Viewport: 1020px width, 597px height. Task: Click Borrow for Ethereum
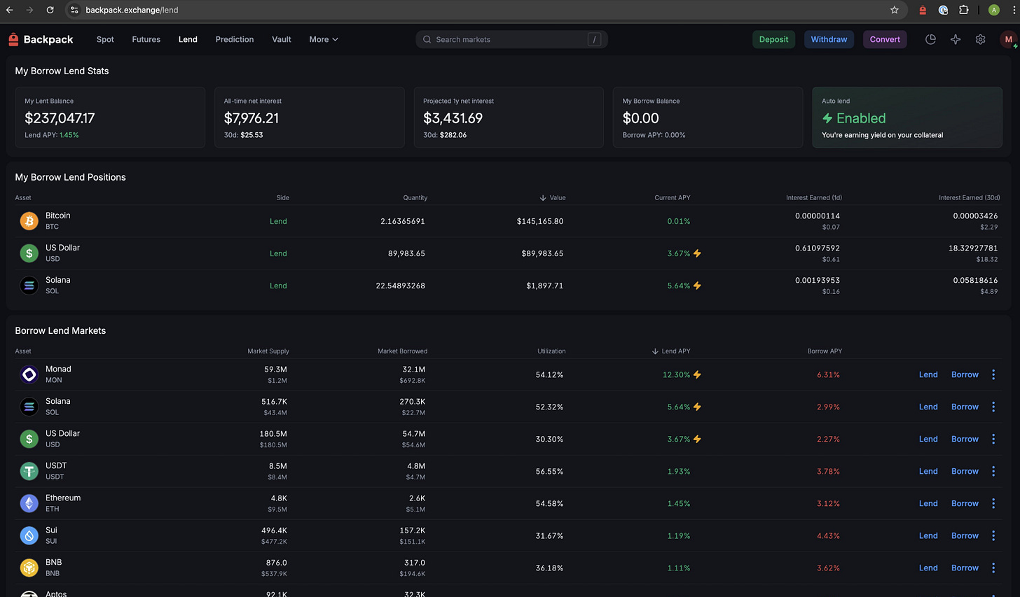(x=965, y=503)
